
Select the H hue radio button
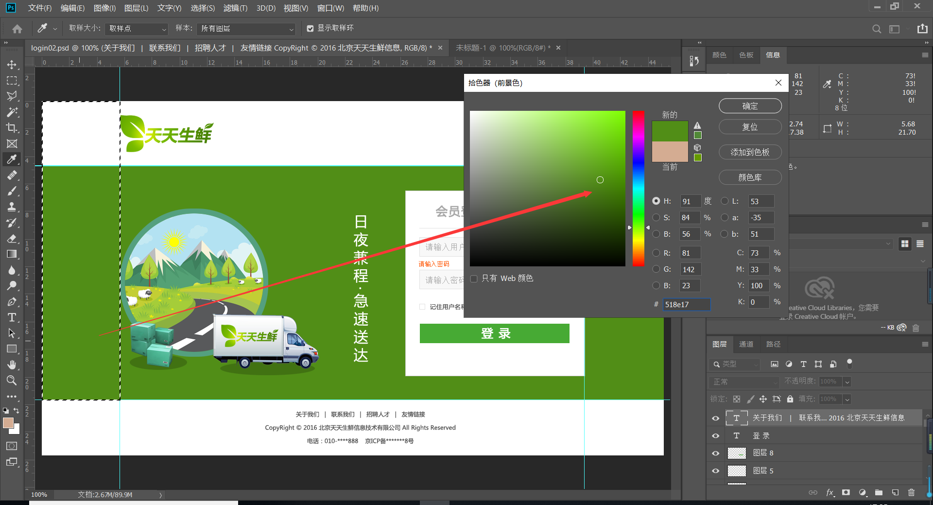pos(656,201)
